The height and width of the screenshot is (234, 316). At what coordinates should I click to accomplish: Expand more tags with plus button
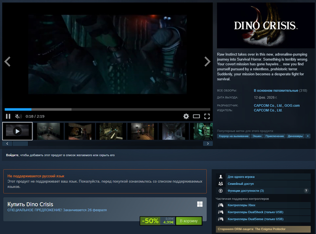(x=308, y=136)
